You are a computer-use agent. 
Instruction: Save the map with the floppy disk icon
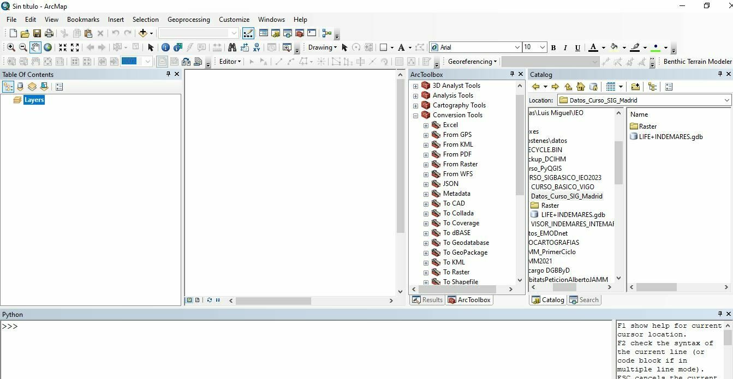[x=37, y=33]
